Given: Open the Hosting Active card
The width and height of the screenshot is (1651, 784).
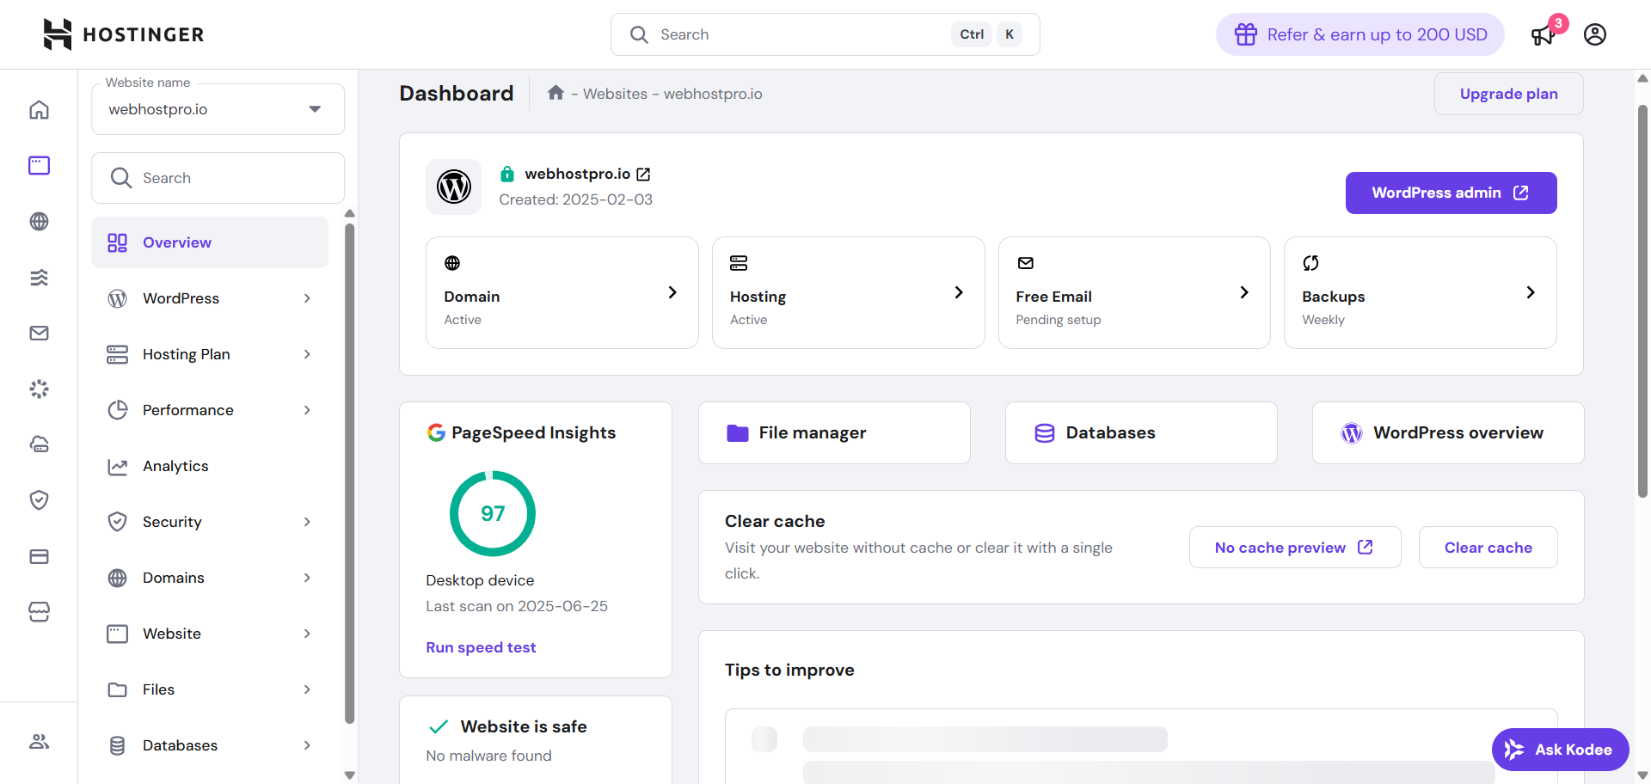Looking at the screenshot, I should [x=848, y=292].
